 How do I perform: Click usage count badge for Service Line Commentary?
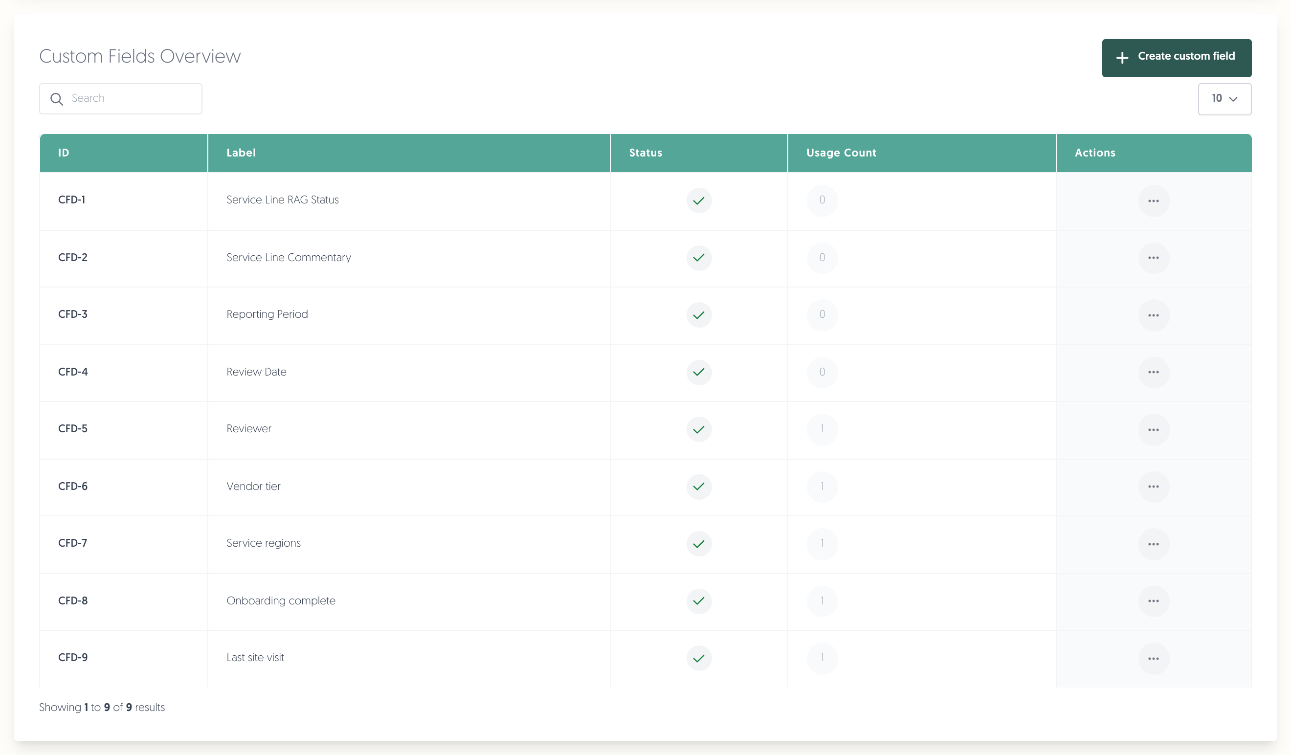click(x=822, y=258)
